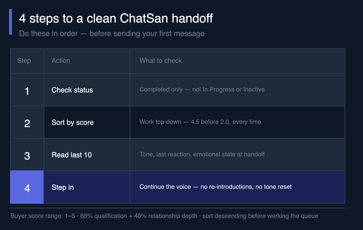Click the purple accent bar beside title
363x230 pixels.
click(x=11, y=22)
